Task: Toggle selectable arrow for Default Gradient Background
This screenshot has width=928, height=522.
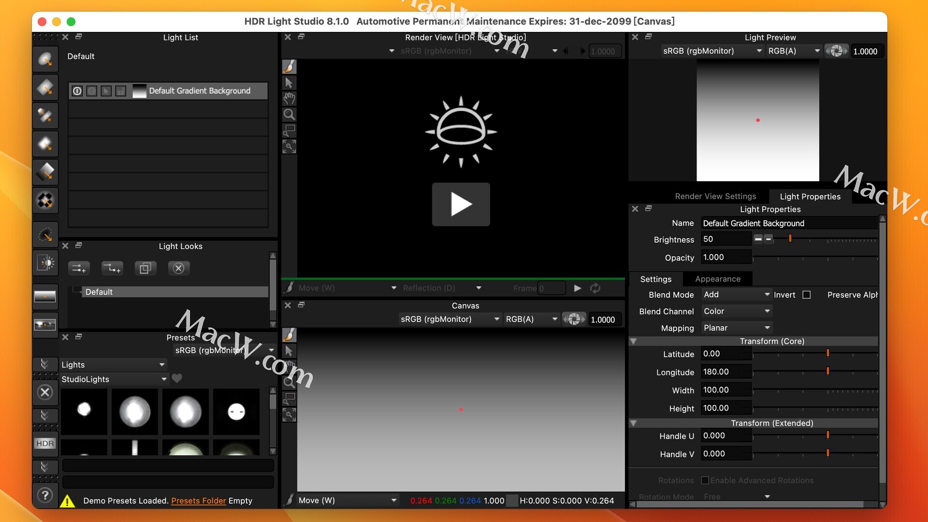Action: tap(106, 91)
